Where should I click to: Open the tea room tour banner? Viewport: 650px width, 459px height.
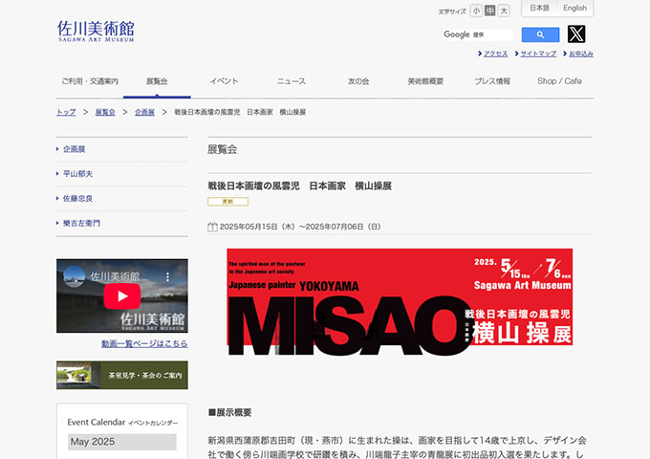pyautogui.click(x=122, y=375)
